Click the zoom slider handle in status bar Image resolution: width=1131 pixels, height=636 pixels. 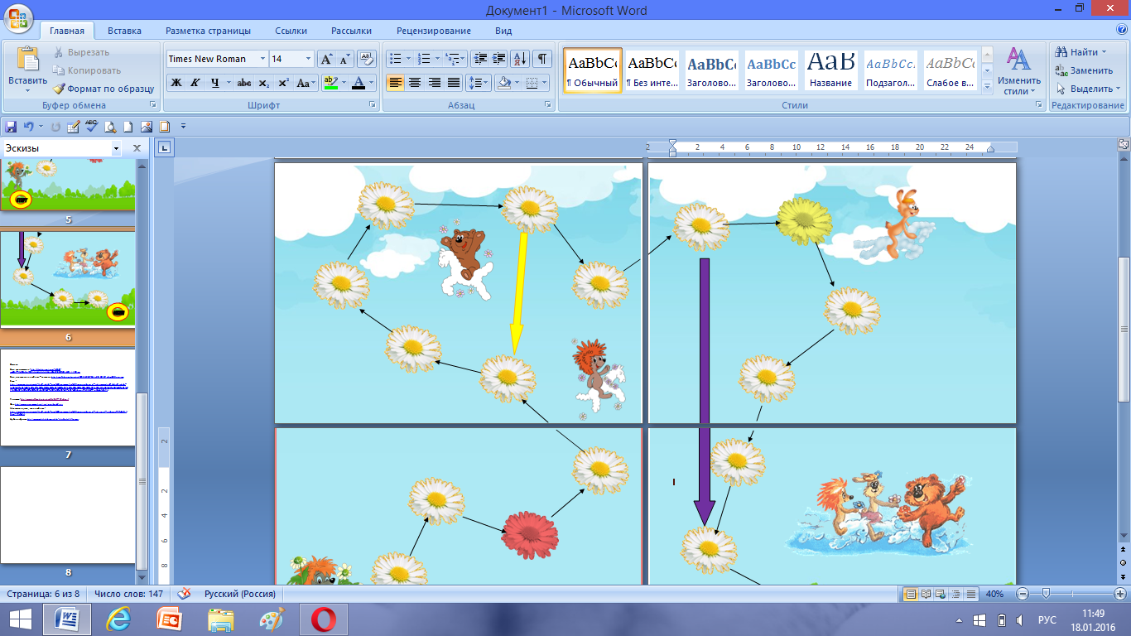1047,594
